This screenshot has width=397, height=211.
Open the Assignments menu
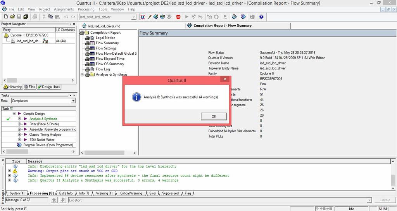64,9
